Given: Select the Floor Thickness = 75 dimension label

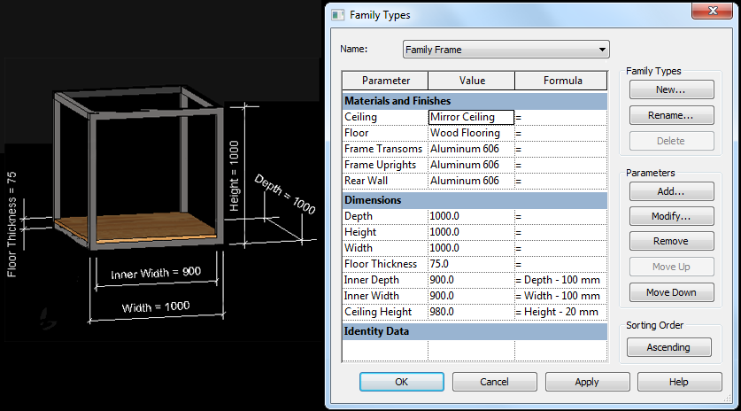Looking at the screenshot, I should 12,224.
